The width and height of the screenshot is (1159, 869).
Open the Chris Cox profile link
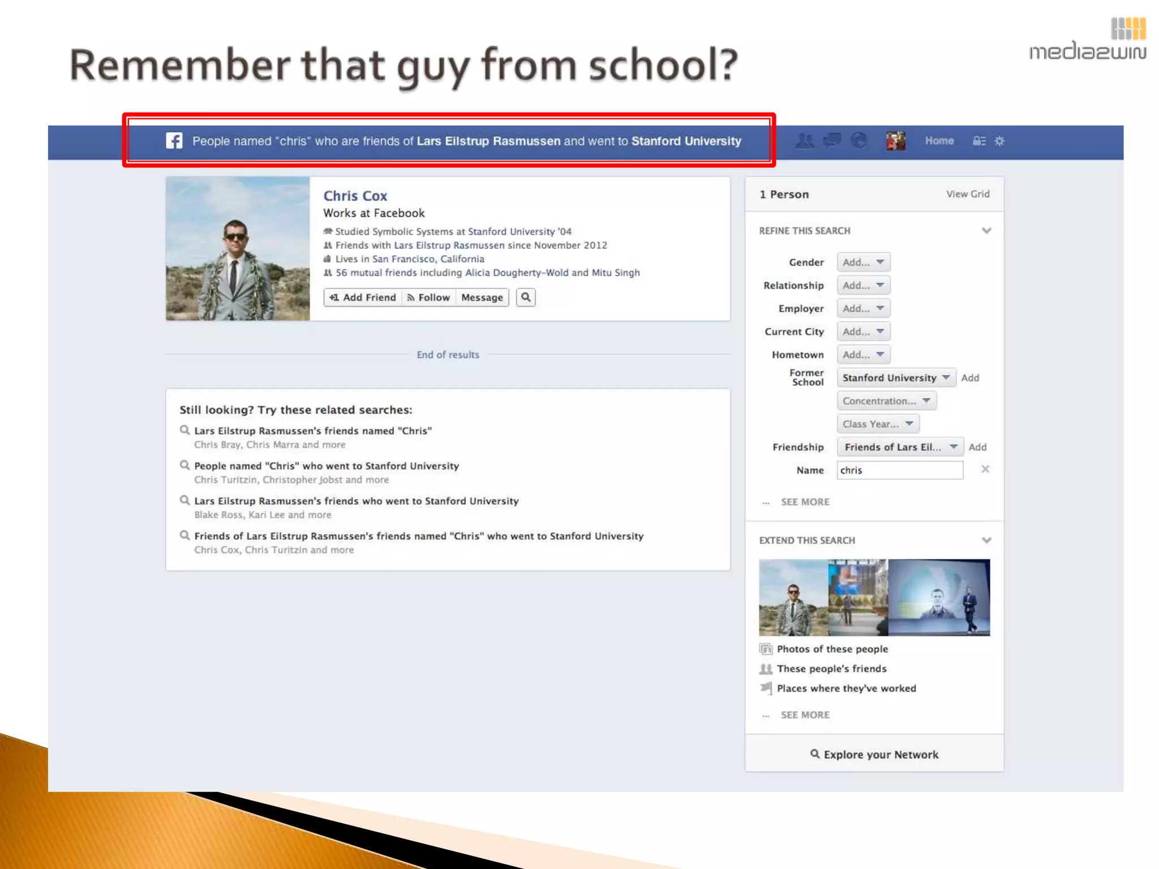pos(355,196)
